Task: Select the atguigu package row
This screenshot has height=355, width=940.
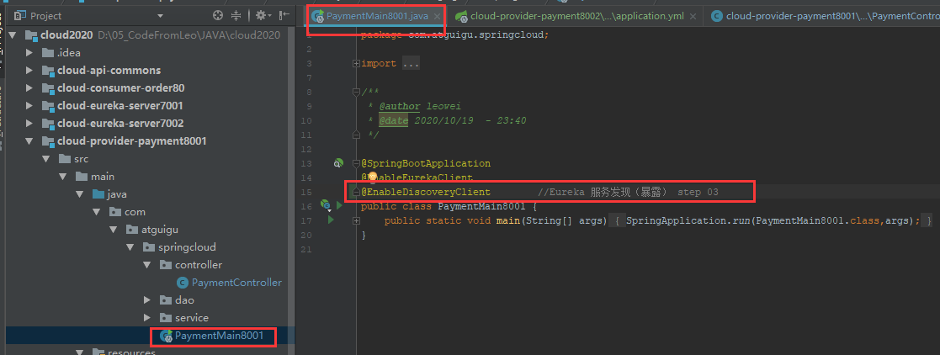Action: (151, 230)
